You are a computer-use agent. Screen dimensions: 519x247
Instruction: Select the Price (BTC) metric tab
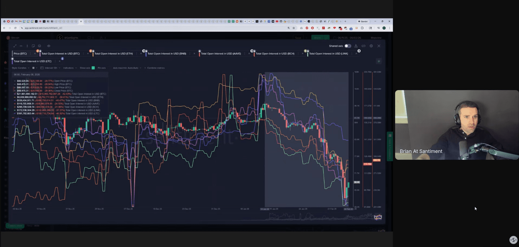(20, 54)
